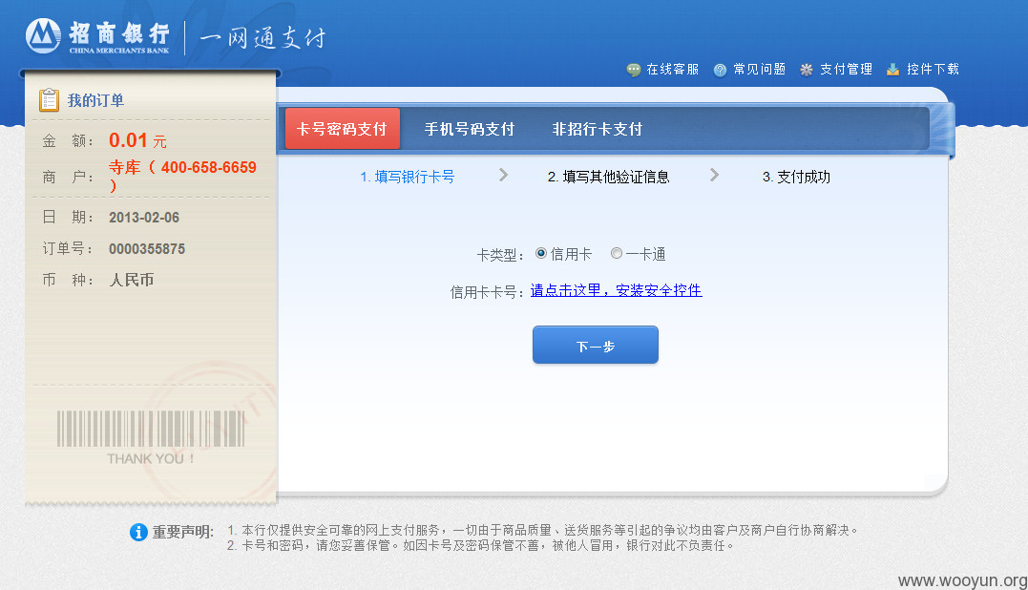1028x590 pixels.
Task: Click the 卡类型 label
Action: tap(501, 255)
